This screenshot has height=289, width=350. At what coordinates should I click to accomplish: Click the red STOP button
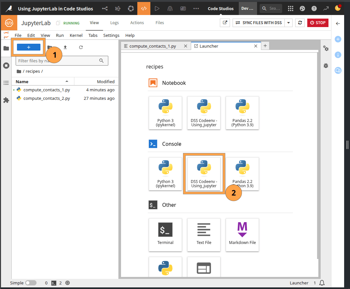318,23
